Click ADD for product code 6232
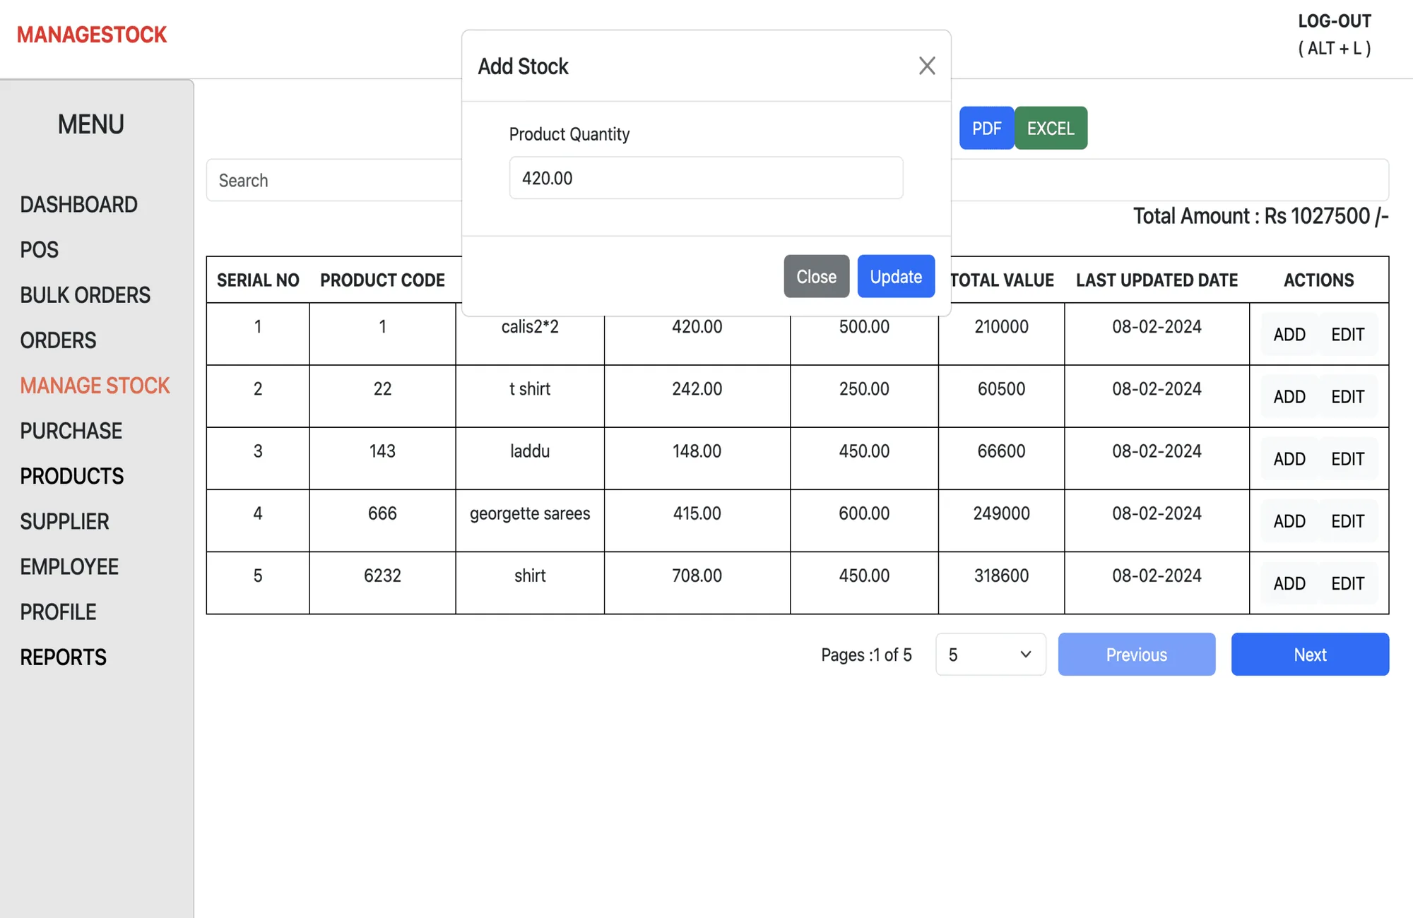The height and width of the screenshot is (918, 1413). [x=1289, y=583]
